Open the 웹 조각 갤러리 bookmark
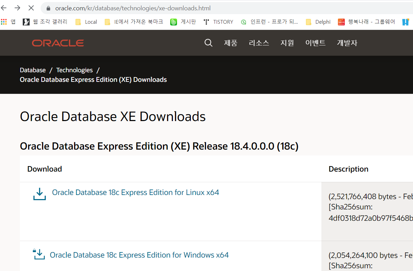Image resolution: width=413 pixels, height=271 pixels. coord(45,22)
